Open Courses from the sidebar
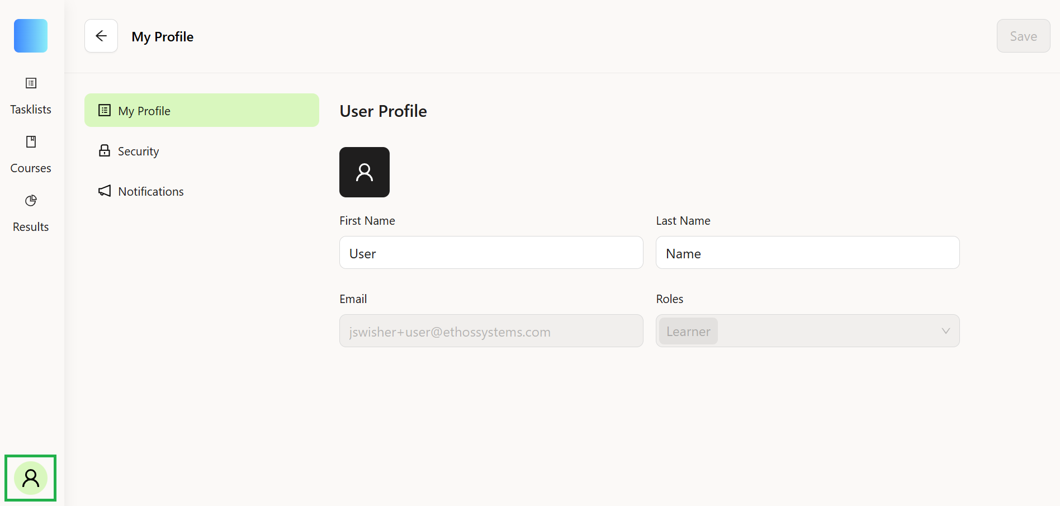The width and height of the screenshot is (1060, 506). (31, 155)
